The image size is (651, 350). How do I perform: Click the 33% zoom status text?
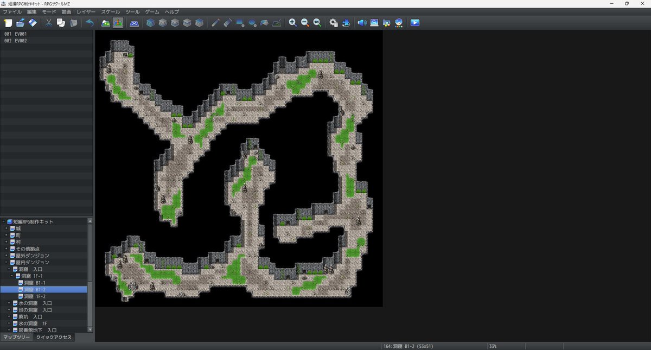493,346
